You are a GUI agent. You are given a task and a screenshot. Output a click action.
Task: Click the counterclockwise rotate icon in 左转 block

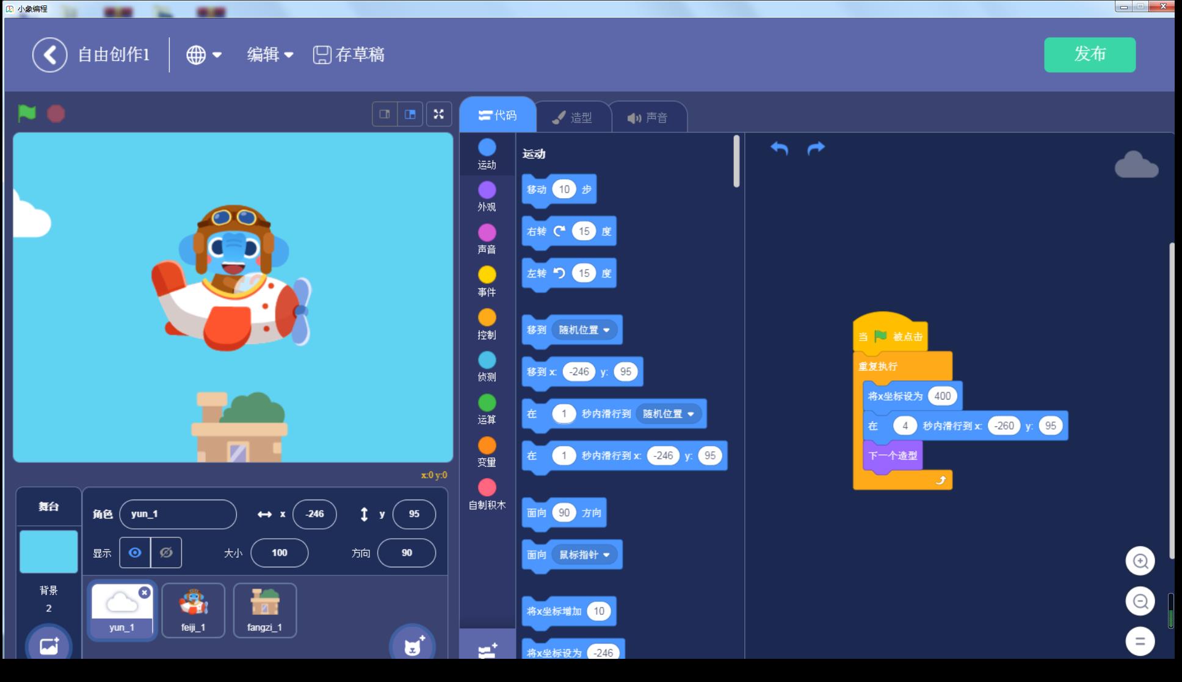(559, 273)
